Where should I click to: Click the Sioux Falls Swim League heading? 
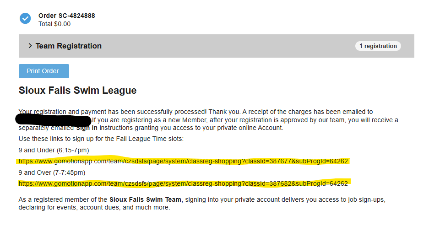[x=77, y=91]
